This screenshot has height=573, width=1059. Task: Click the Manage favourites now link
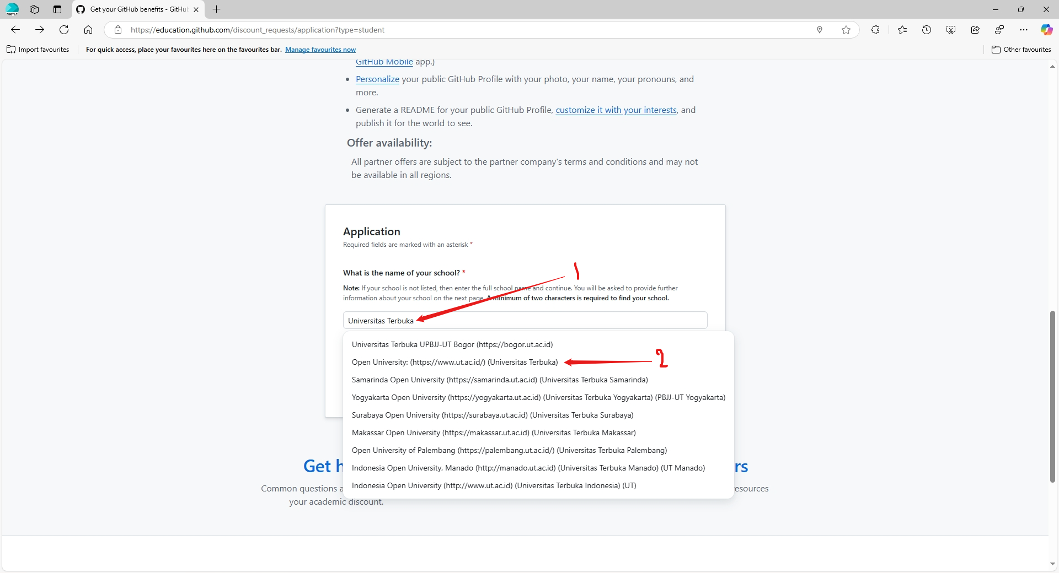pos(320,50)
